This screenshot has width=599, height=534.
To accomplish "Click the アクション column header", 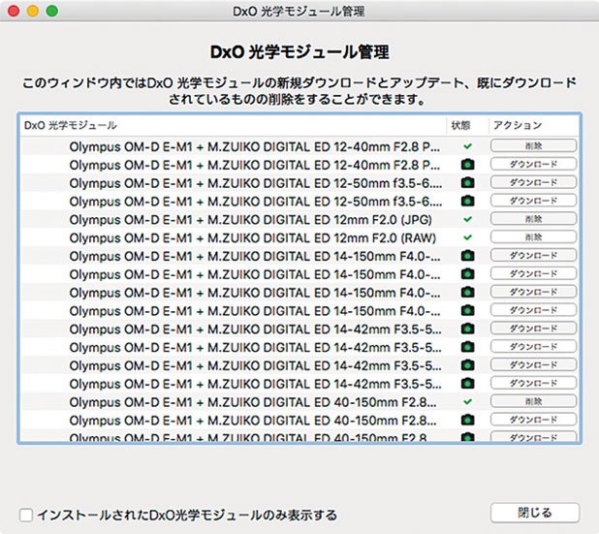I will point(534,125).
